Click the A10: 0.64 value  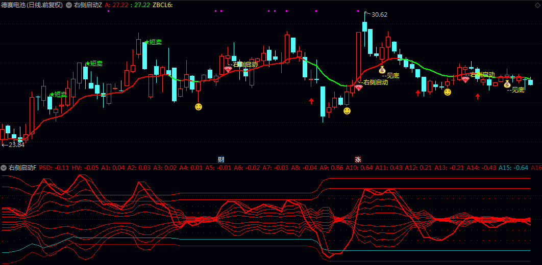coord(359,168)
